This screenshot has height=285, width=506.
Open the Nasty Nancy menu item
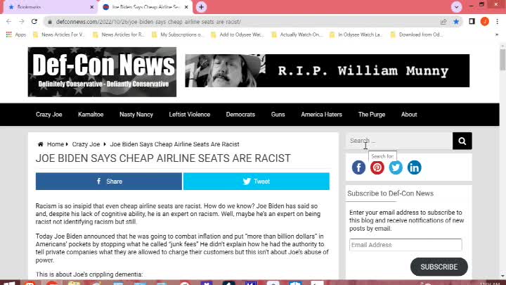coord(136,115)
